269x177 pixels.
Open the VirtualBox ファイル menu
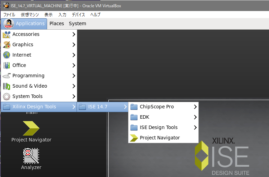tap(9, 15)
